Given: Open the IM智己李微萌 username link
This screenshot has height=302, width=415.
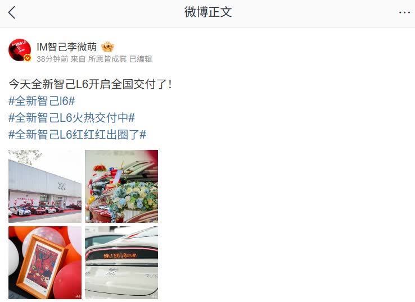Looking at the screenshot, I should point(66,47).
